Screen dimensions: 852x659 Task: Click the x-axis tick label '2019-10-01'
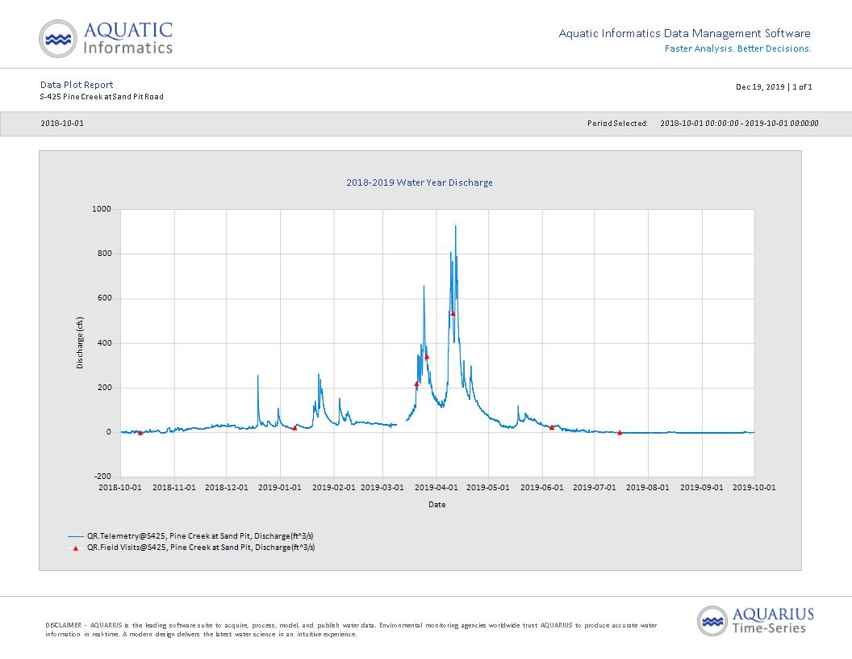[x=754, y=487]
